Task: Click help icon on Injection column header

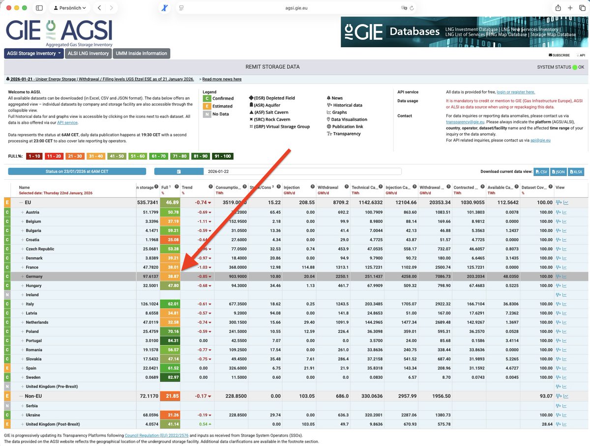Action: pos(313,187)
